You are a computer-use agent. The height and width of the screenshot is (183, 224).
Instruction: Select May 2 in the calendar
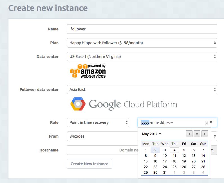tap(155, 150)
